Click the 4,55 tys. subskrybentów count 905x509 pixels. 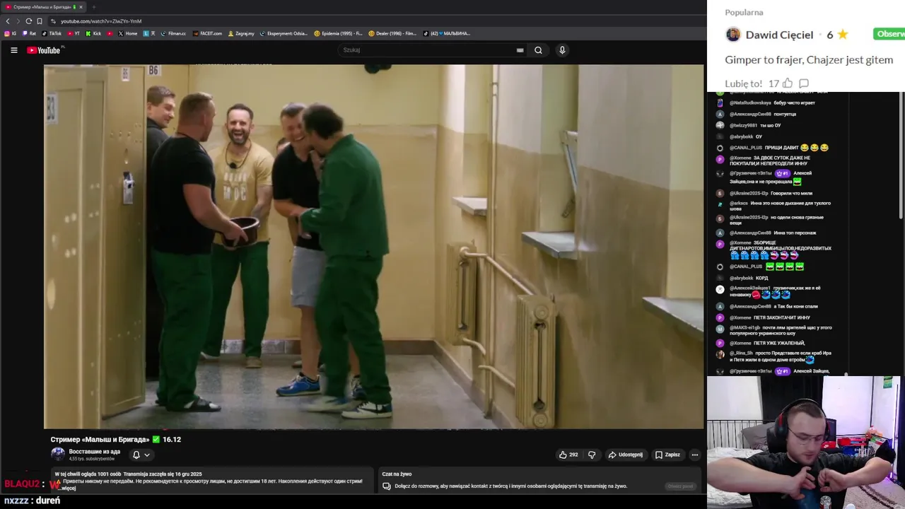(x=91, y=460)
